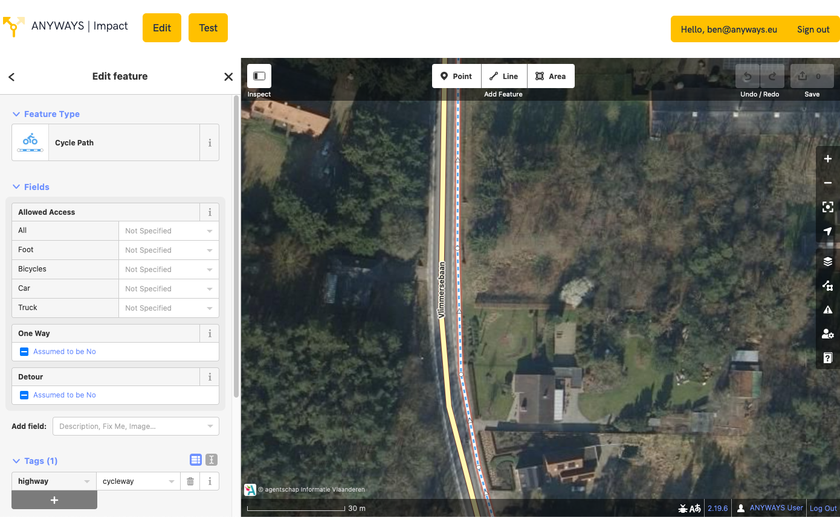The image size is (840, 517).
Task: Click the Undo arrow icon
Action: pyautogui.click(x=748, y=76)
